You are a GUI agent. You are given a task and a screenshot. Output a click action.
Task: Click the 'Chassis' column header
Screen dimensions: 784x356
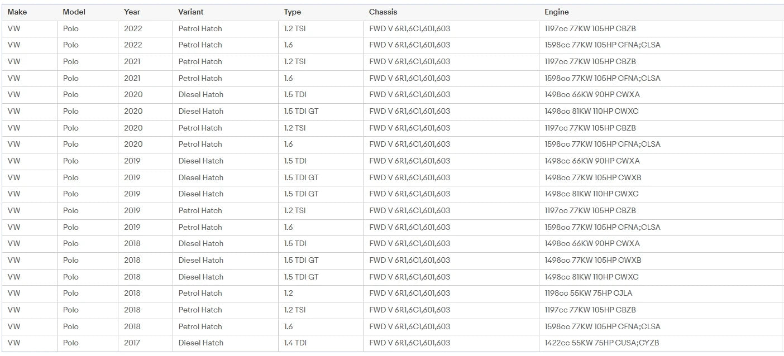(383, 12)
